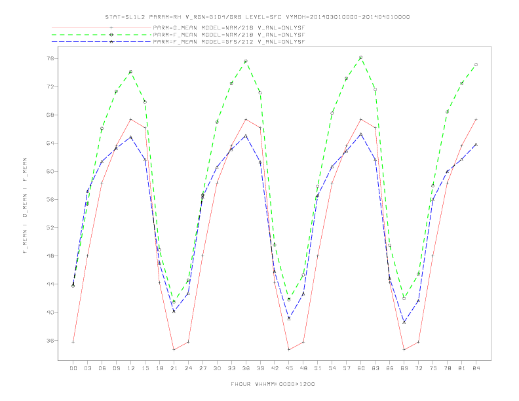
Task: Click x-axis forecast hour label 36
Action: click(x=246, y=368)
